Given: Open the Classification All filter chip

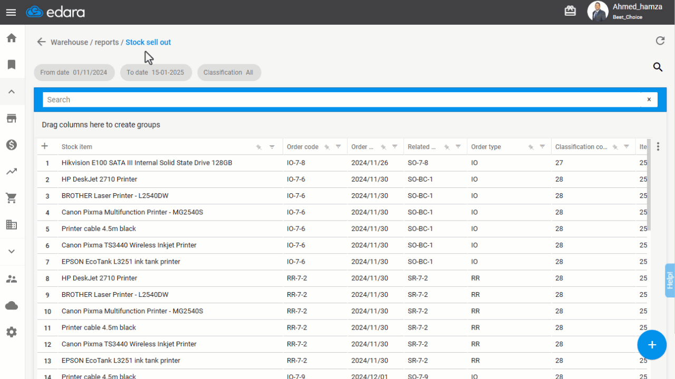Looking at the screenshot, I should click(229, 73).
